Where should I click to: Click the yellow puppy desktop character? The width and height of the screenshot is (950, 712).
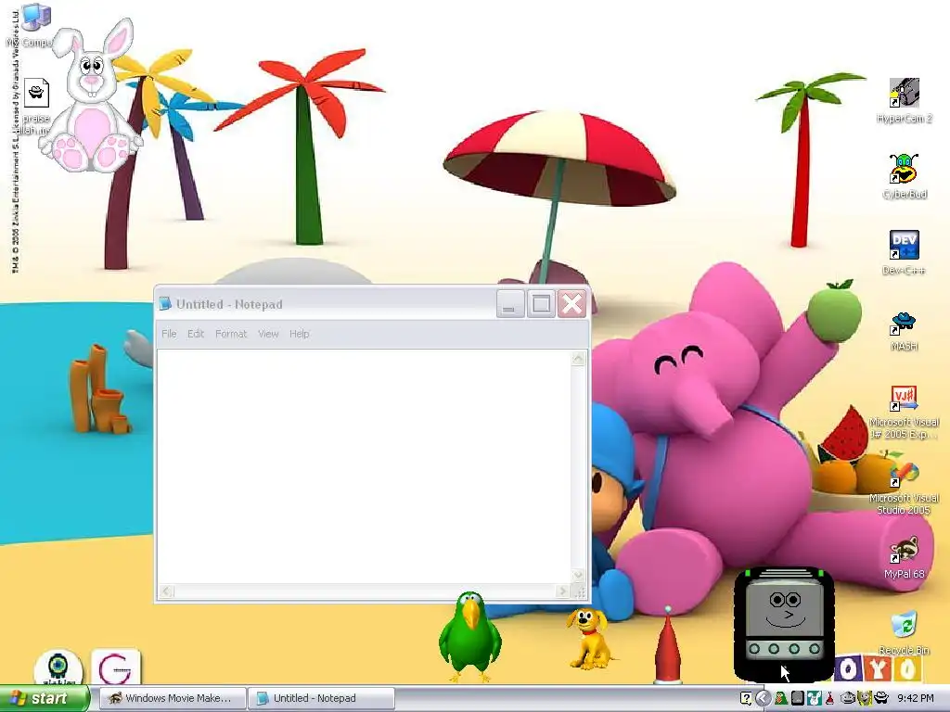pyautogui.click(x=589, y=638)
